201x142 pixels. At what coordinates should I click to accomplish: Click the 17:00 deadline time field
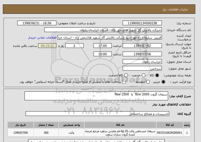click(102, 46)
